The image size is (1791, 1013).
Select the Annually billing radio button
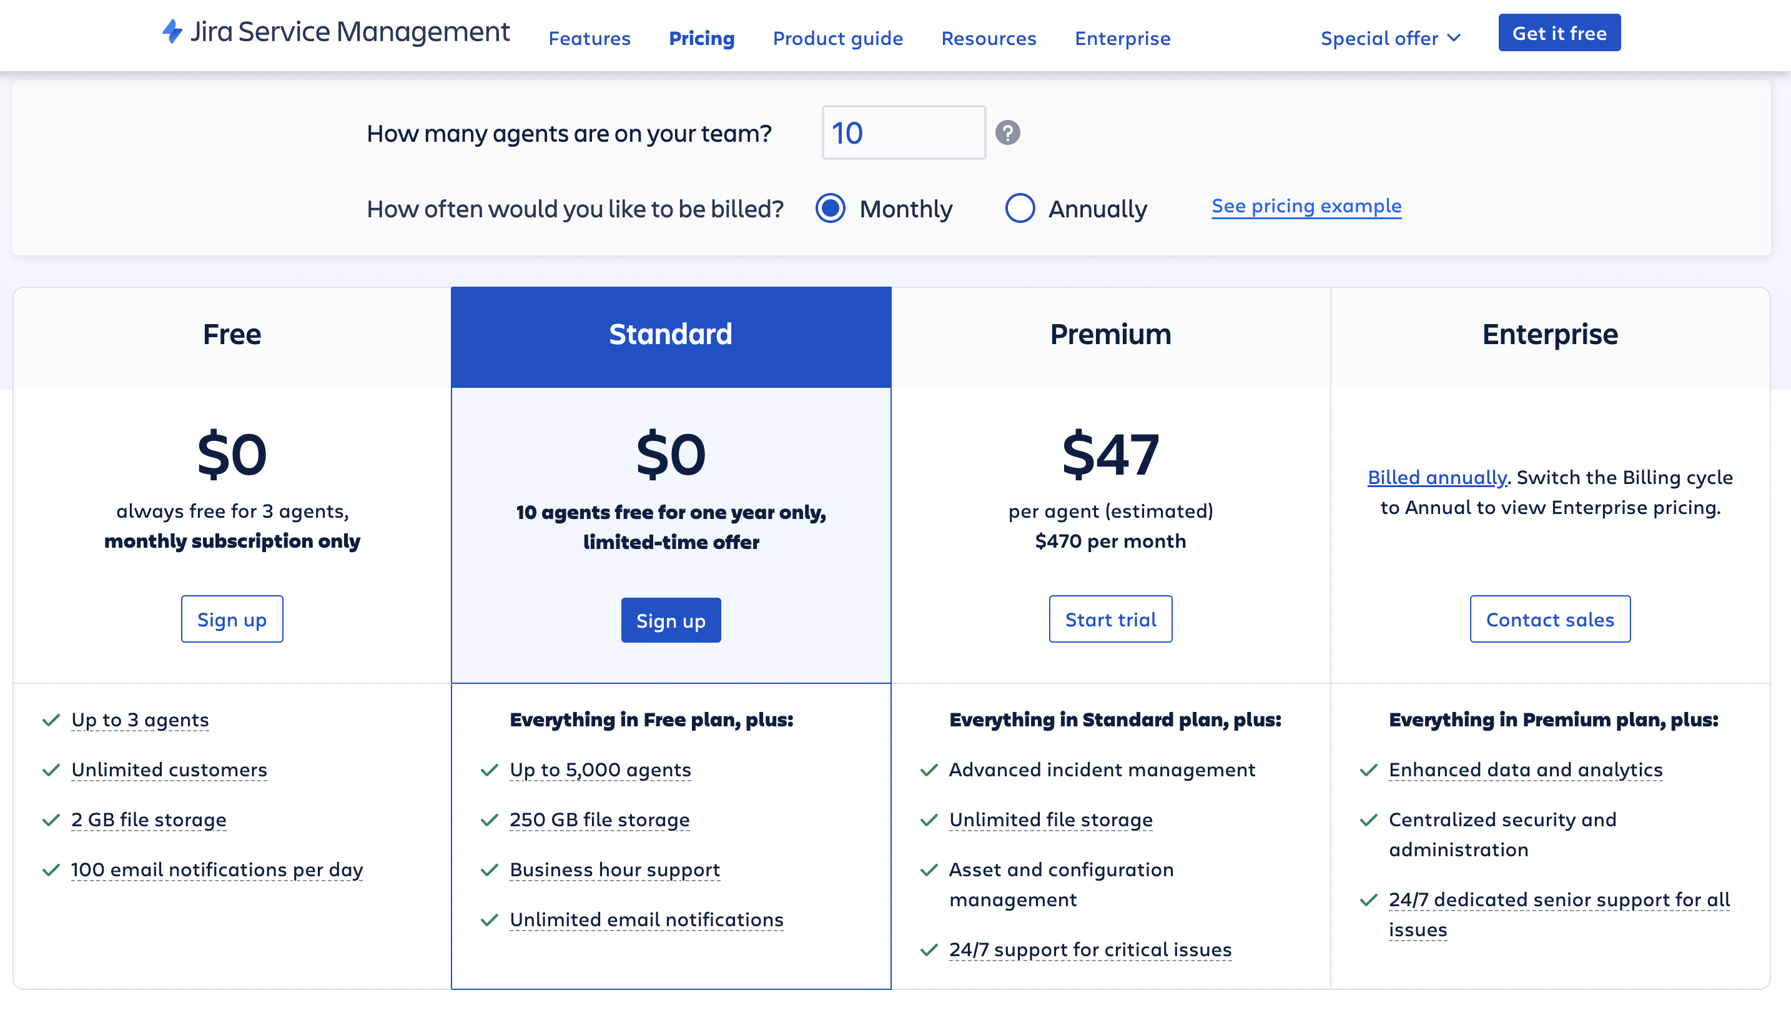click(1021, 205)
